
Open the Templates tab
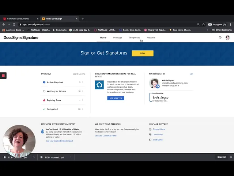135,37
